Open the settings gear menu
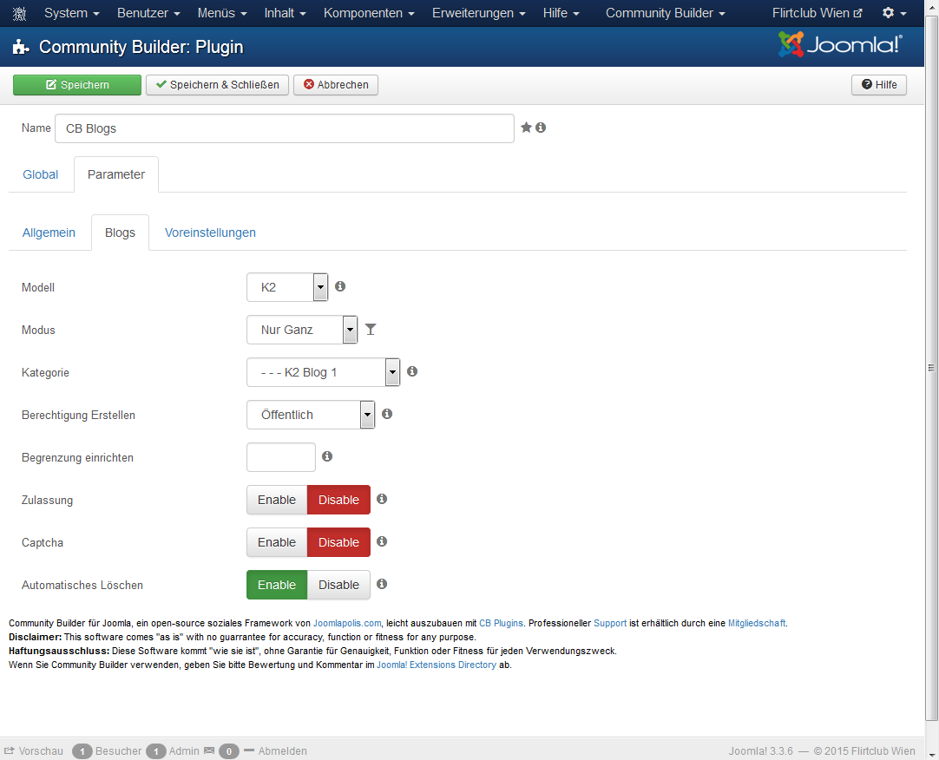This screenshot has height=760, width=939. click(x=894, y=13)
